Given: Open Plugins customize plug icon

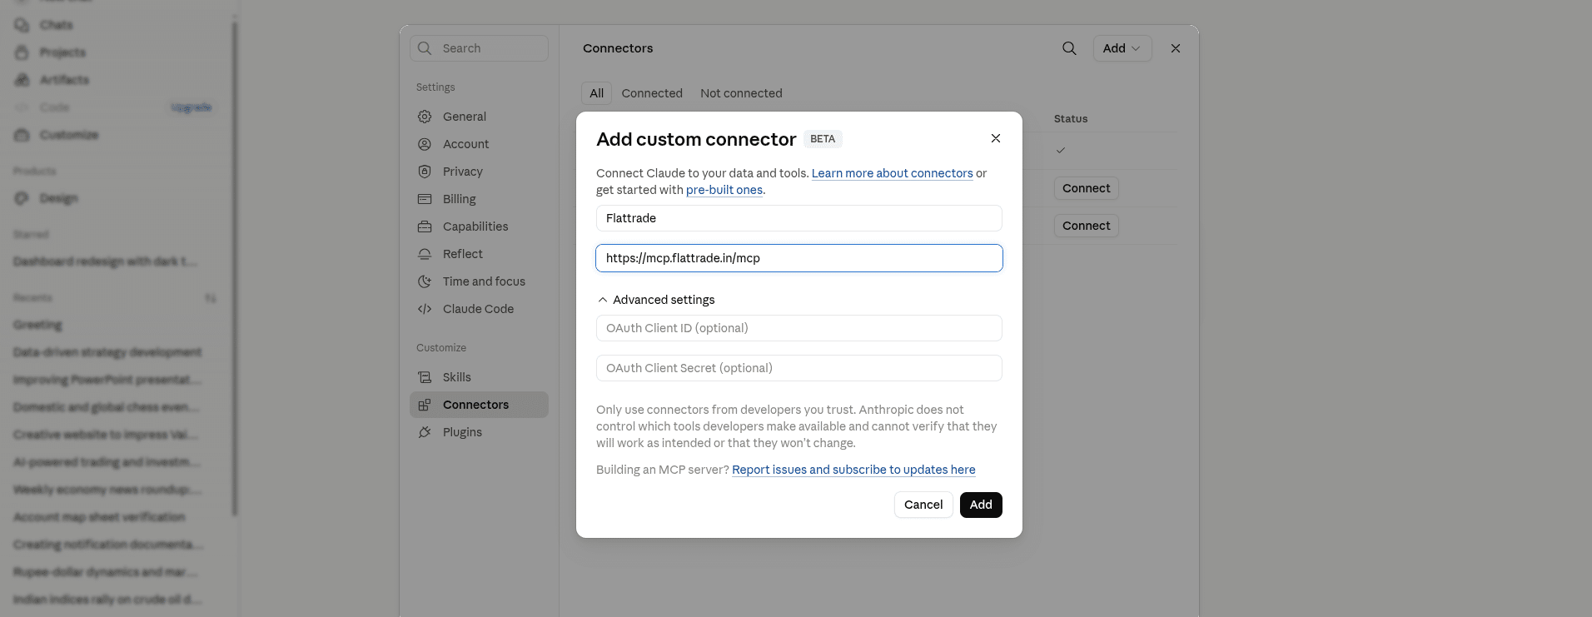Looking at the screenshot, I should click(425, 432).
